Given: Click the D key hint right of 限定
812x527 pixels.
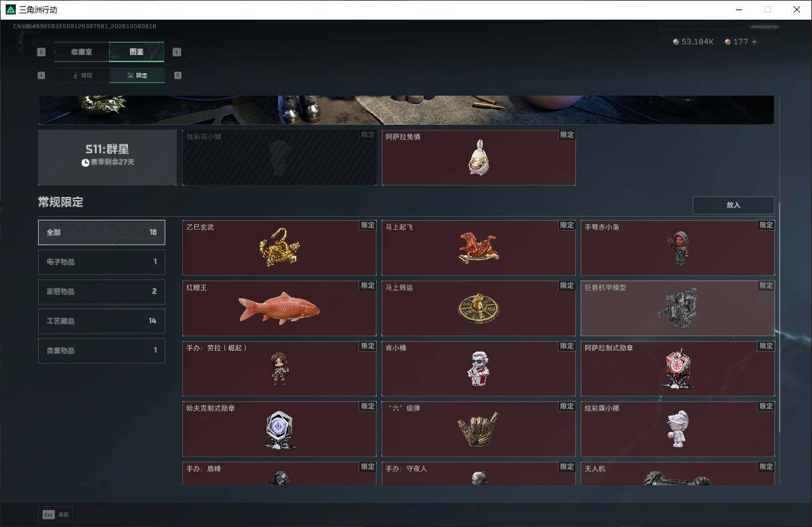Looking at the screenshot, I should [x=177, y=75].
